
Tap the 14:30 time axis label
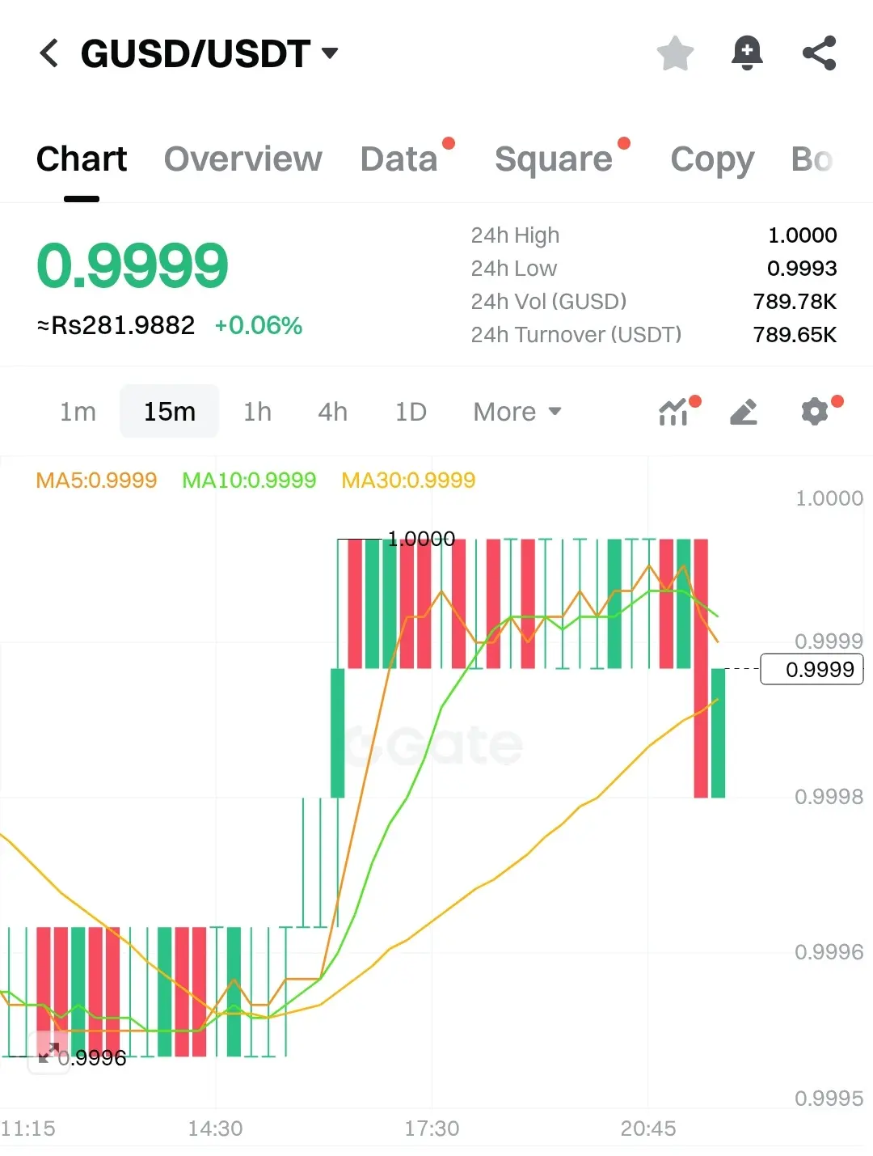215,1128
